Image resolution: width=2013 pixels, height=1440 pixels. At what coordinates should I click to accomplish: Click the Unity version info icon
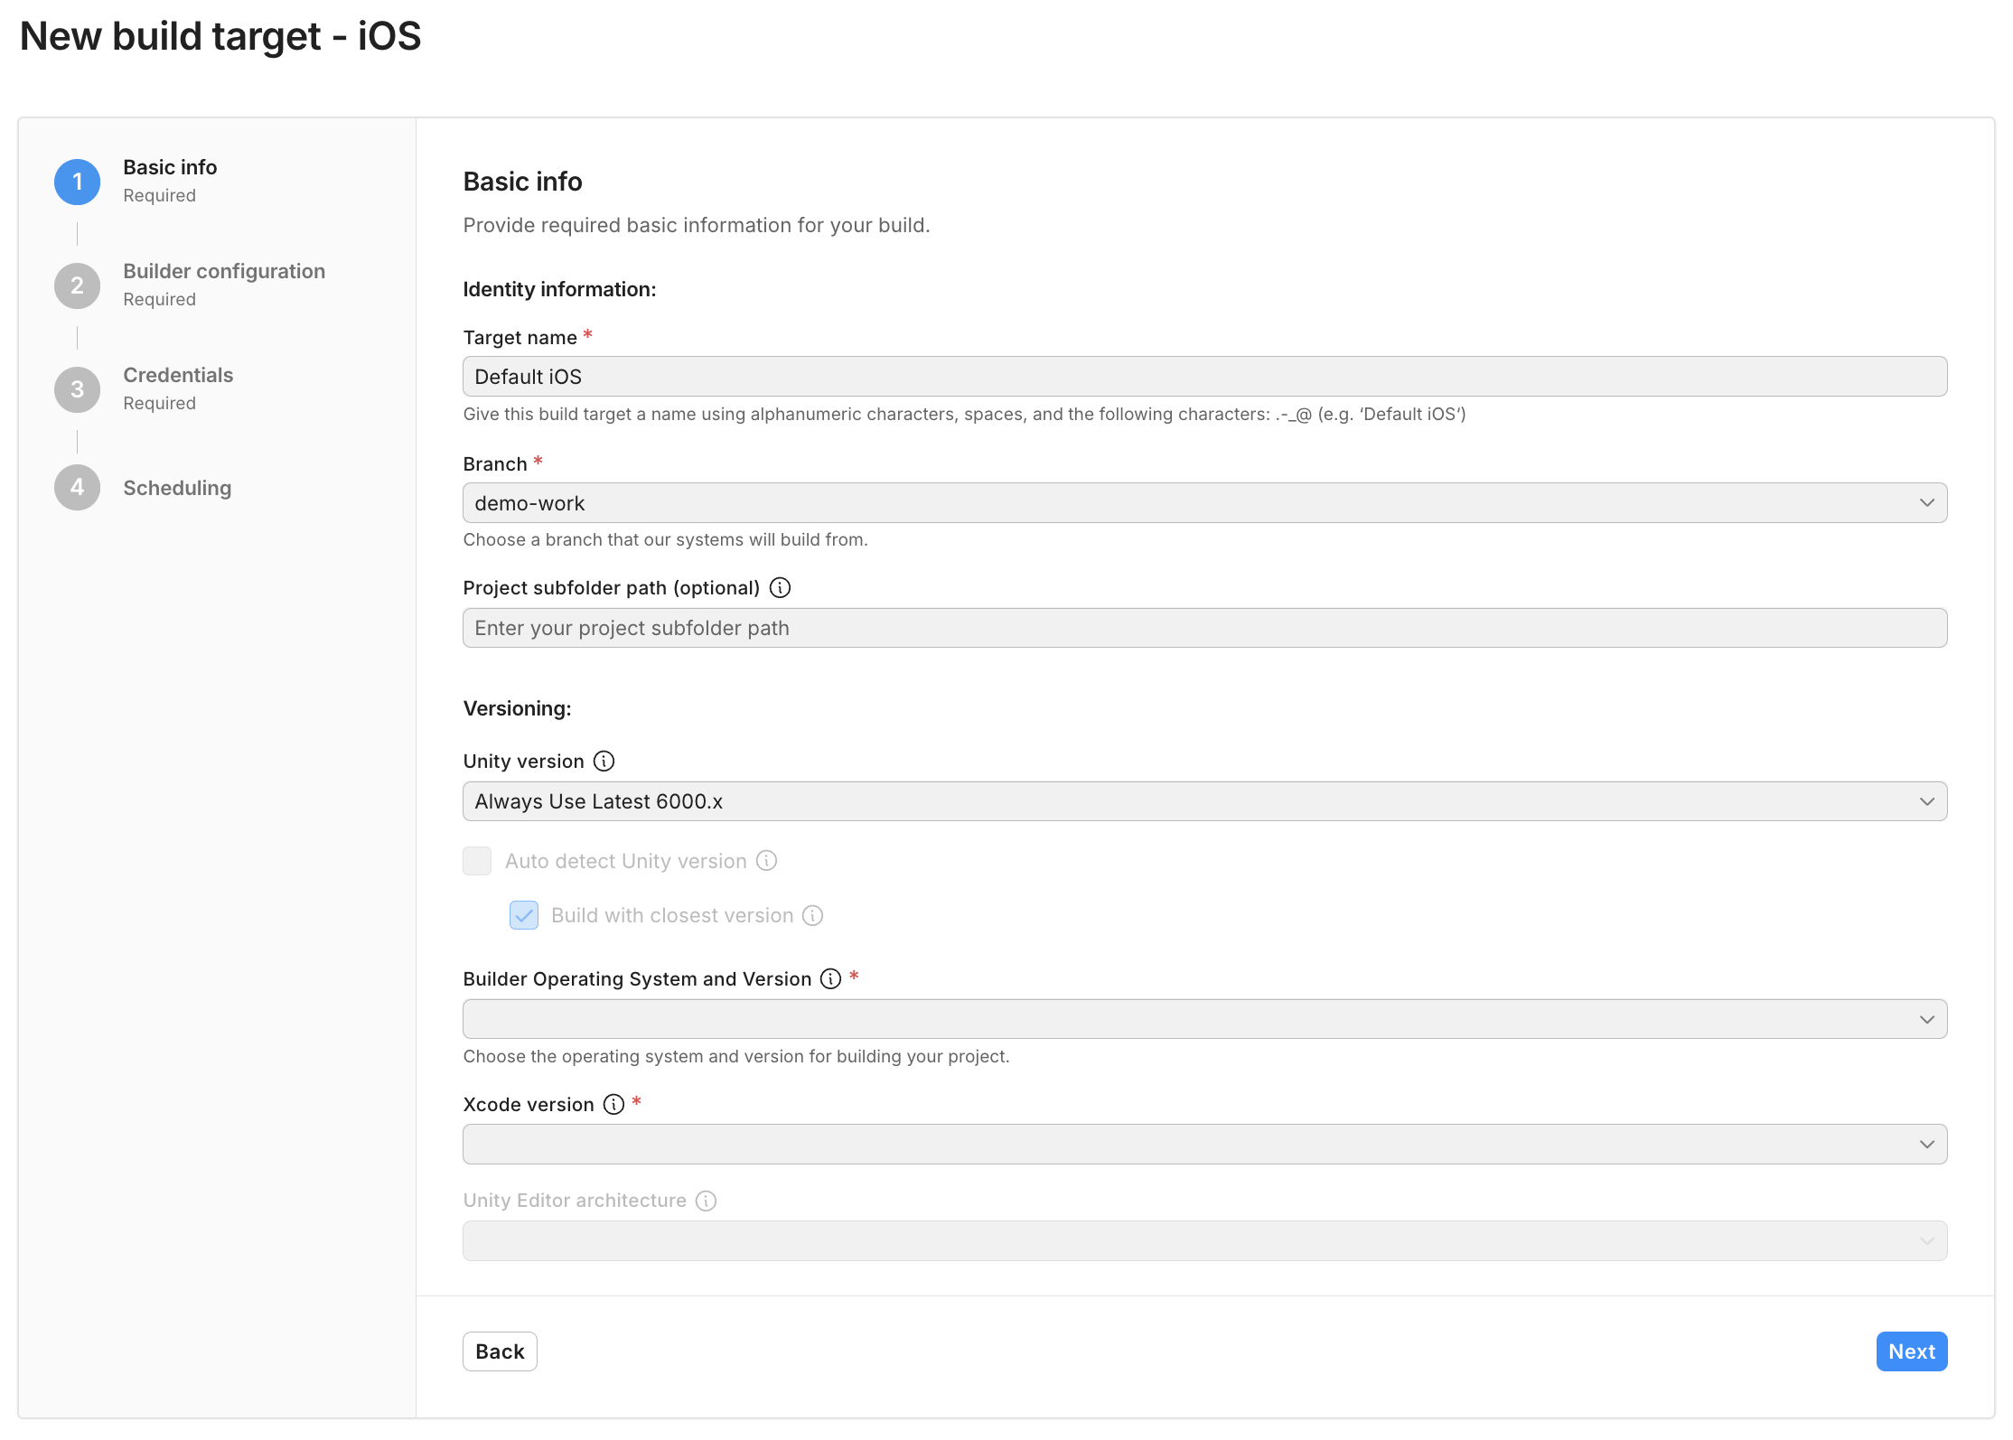[x=604, y=761]
